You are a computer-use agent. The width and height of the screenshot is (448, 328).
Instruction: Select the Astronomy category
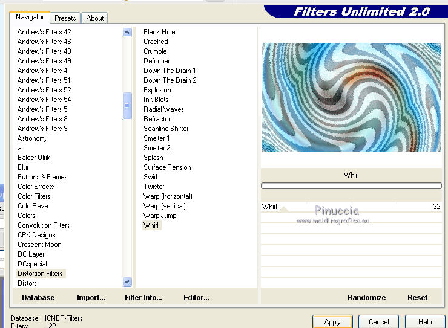pyautogui.click(x=32, y=138)
